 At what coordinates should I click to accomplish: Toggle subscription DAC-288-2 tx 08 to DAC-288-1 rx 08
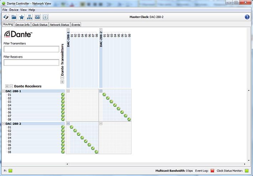129,119
